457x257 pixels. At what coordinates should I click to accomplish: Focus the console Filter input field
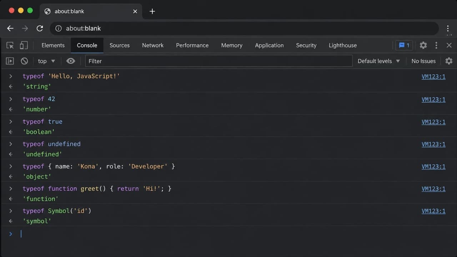click(x=219, y=61)
